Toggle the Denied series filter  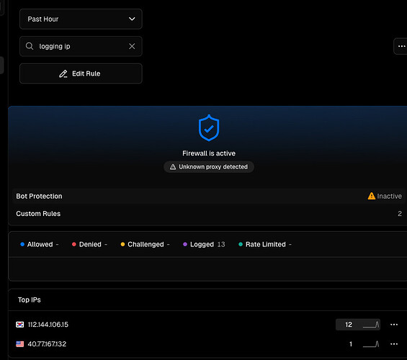pos(89,244)
